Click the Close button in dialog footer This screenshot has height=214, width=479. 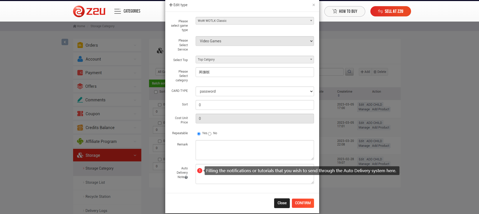point(282,203)
